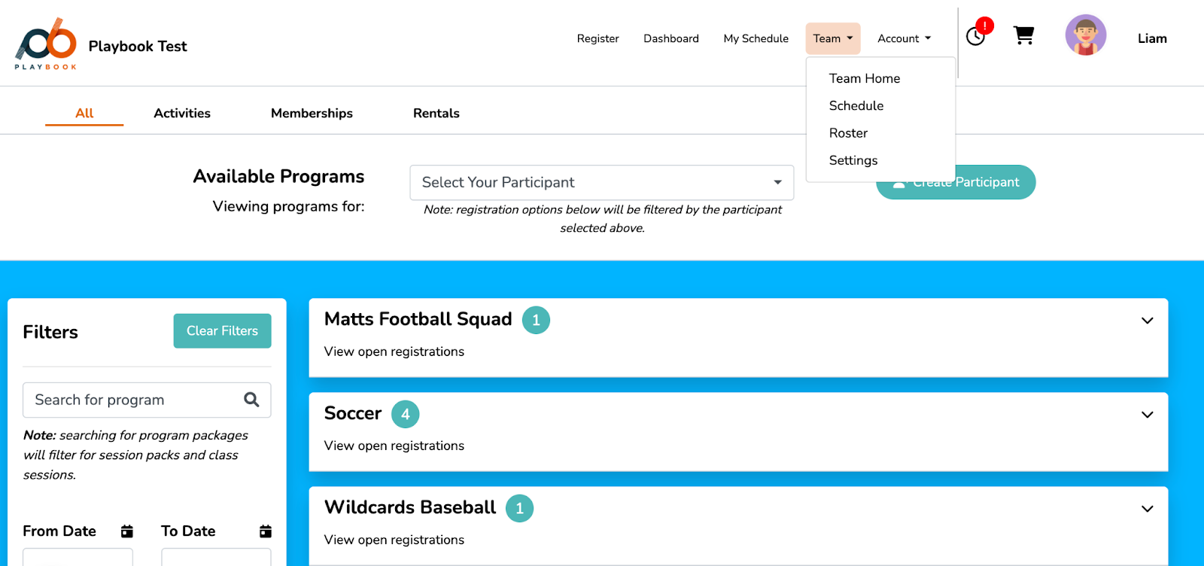Open the Account dropdown menu
This screenshot has width=1204, height=566.
tap(904, 38)
